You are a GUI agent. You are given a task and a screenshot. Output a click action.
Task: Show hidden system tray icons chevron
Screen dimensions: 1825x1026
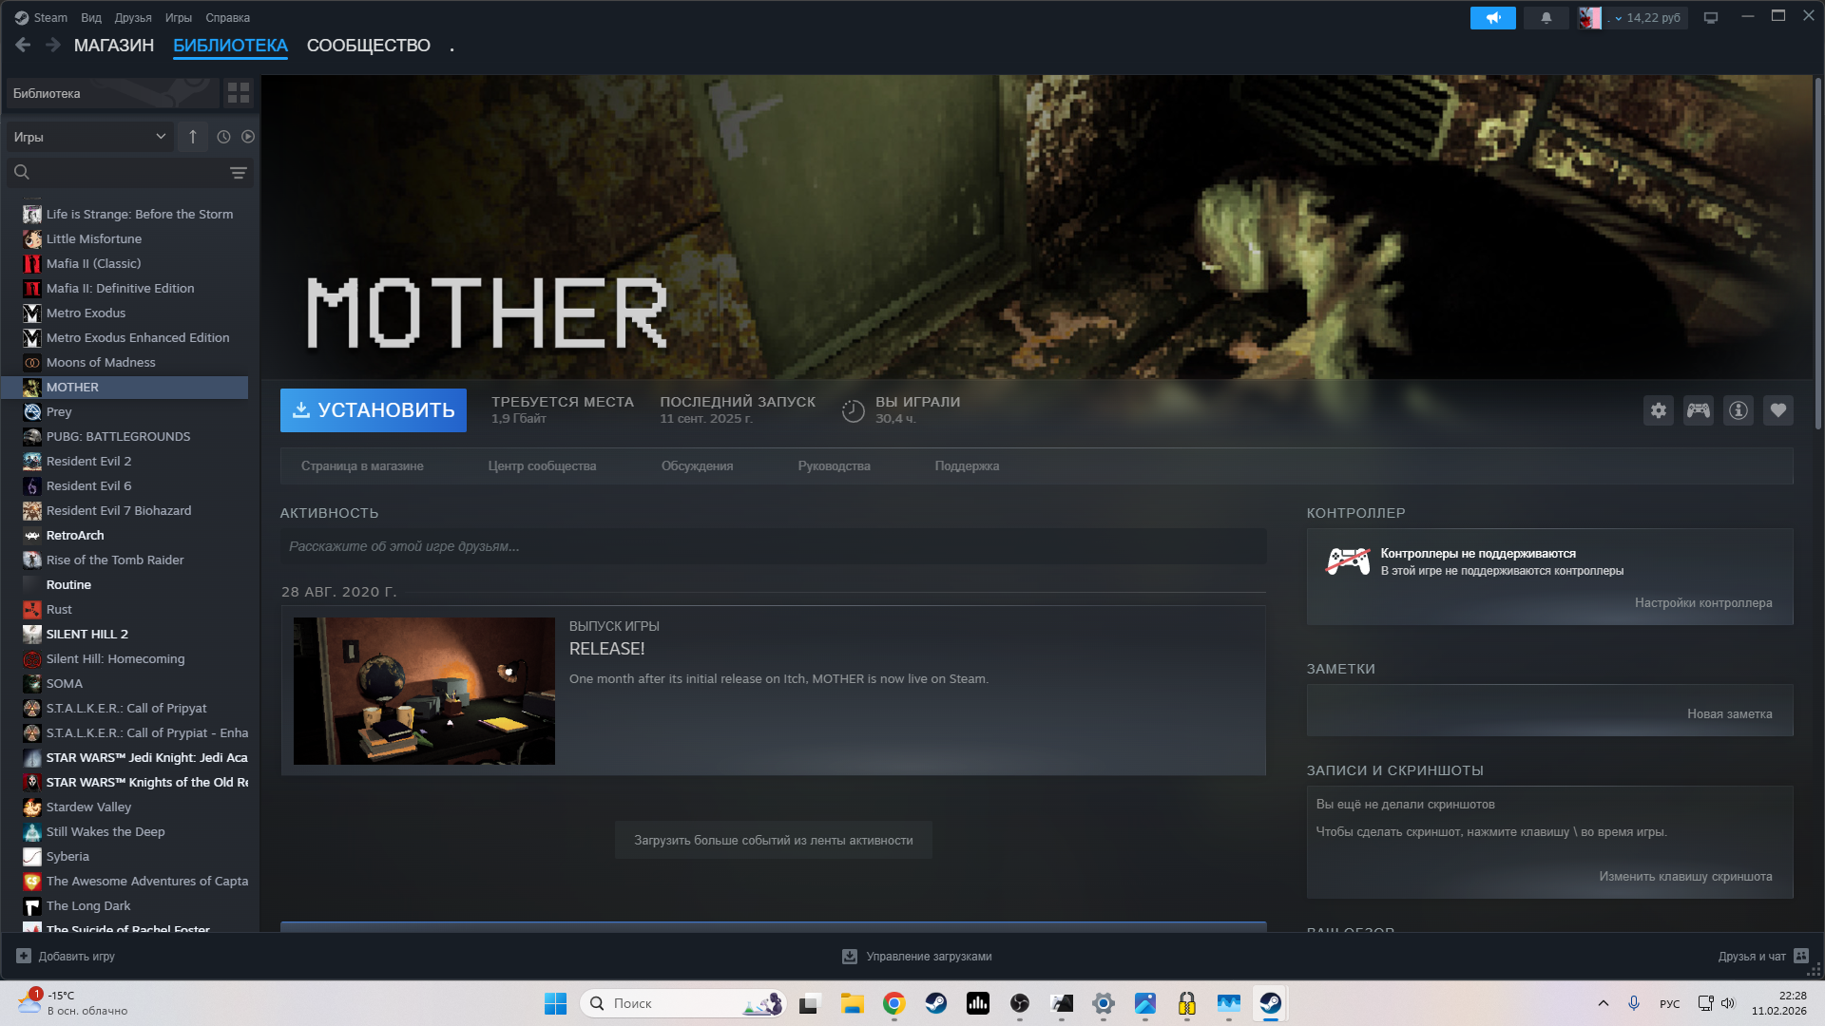(x=1603, y=1003)
